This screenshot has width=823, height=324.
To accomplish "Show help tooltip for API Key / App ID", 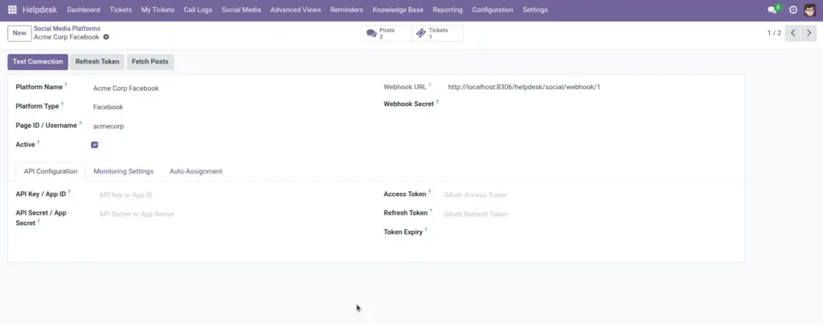I will pyautogui.click(x=69, y=191).
